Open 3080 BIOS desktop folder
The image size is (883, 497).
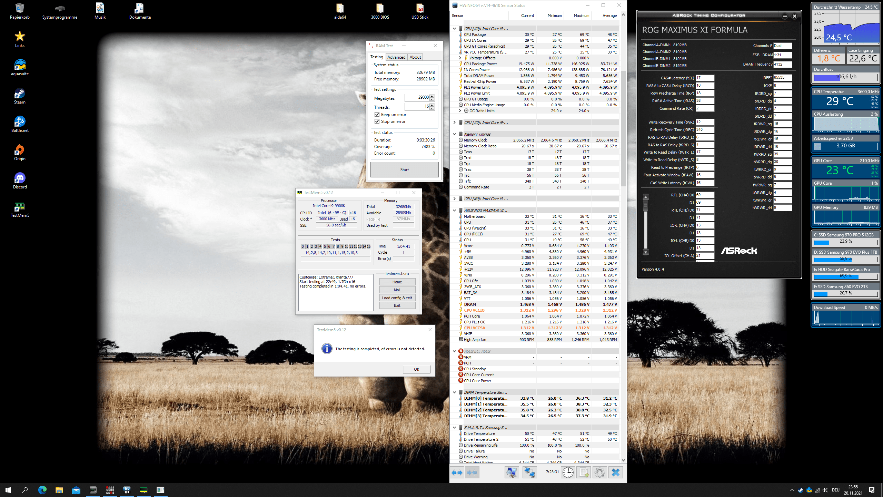coord(380,11)
